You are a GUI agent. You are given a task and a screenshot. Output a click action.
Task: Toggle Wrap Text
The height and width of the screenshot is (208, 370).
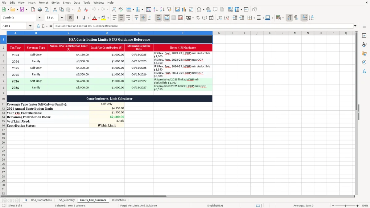click(158, 18)
